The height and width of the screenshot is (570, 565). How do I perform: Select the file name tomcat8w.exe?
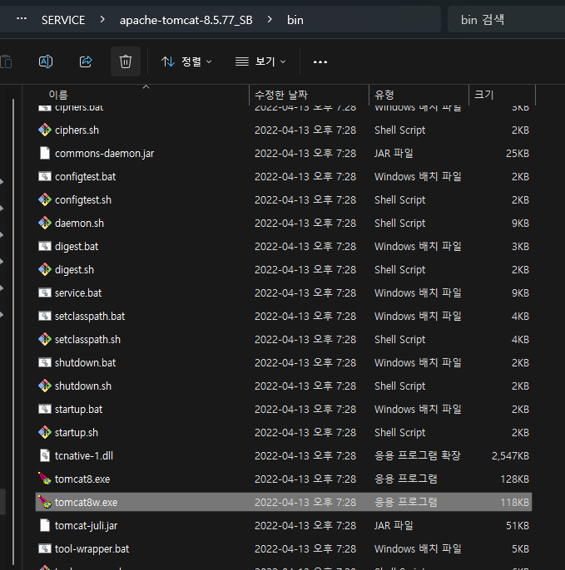coord(86,503)
